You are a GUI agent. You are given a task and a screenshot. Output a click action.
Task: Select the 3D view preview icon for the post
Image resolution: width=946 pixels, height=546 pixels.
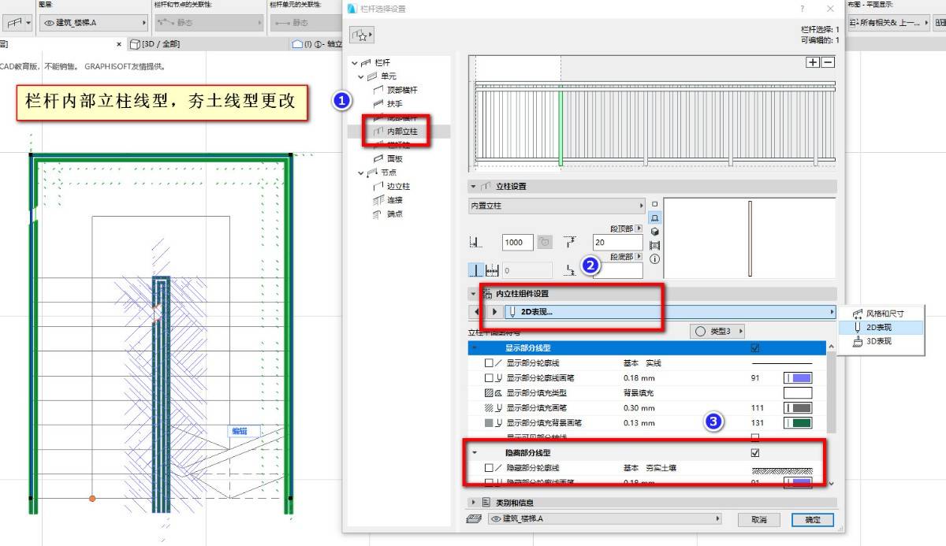[x=655, y=231]
